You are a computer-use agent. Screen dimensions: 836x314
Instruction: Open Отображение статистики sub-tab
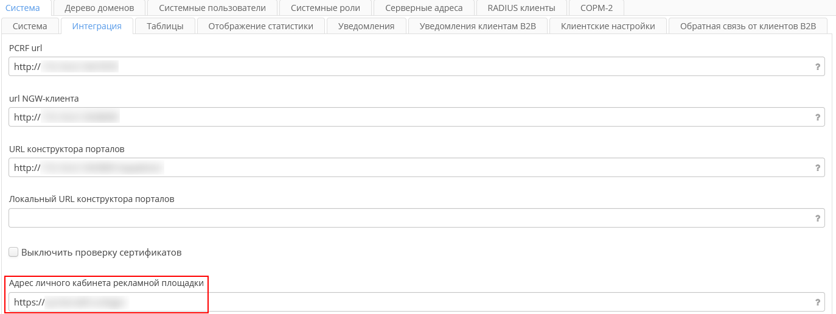click(261, 26)
